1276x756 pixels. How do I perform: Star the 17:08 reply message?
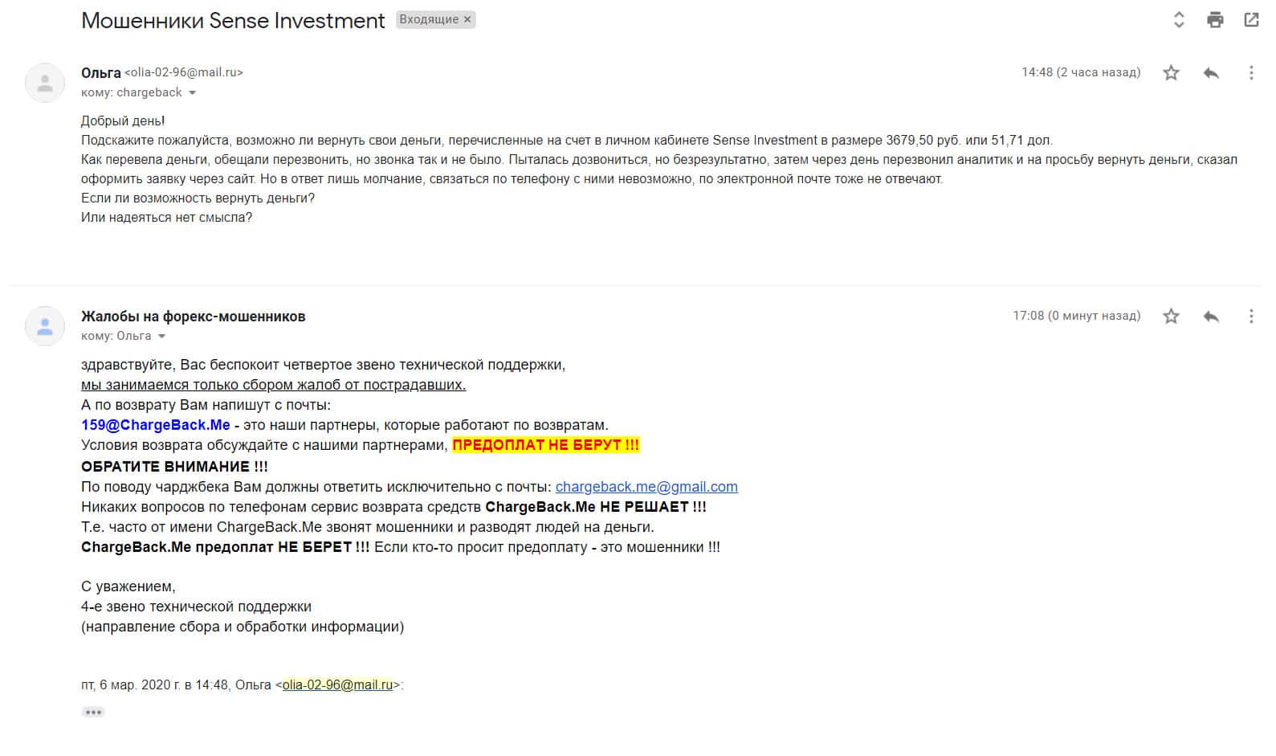coord(1171,317)
